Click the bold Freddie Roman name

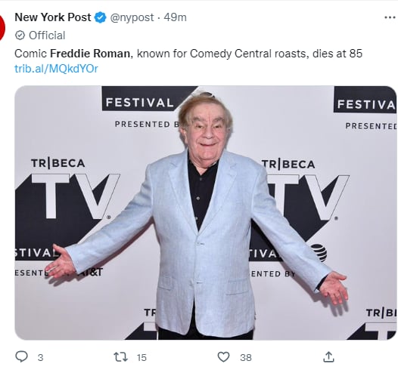90,54
